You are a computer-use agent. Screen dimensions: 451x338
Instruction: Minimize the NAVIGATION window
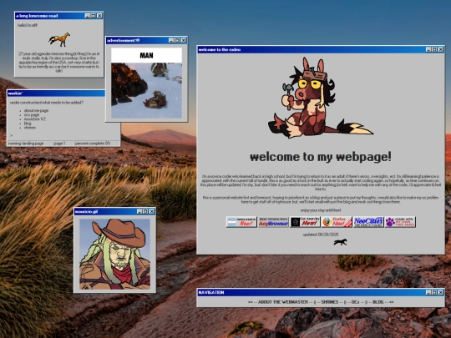point(428,293)
